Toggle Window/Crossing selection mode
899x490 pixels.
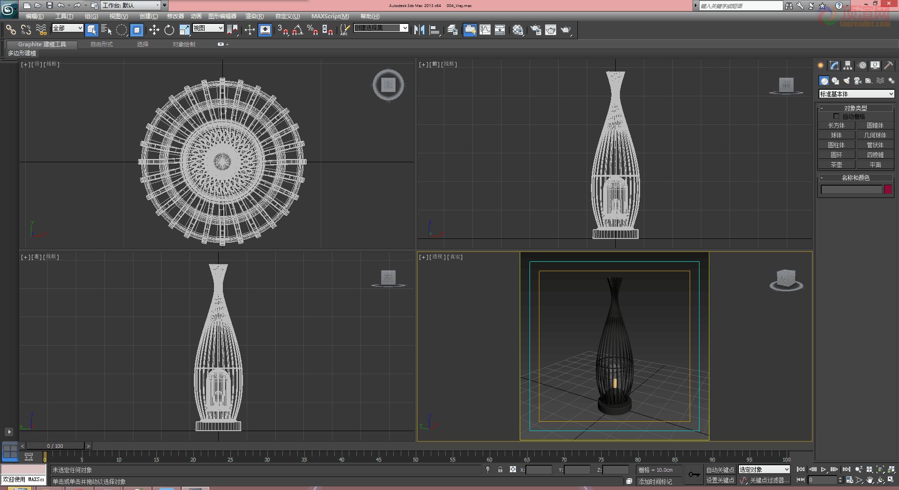click(x=136, y=30)
